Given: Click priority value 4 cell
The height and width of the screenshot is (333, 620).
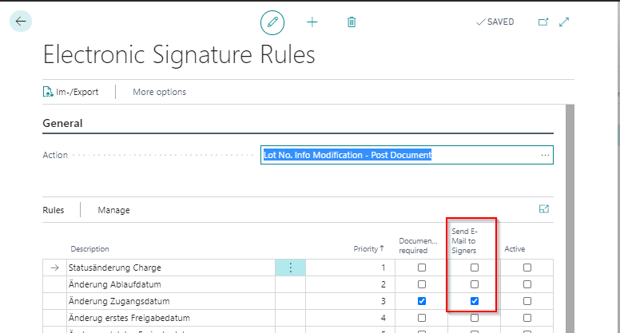Looking at the screenshot, I should pos(350,318).
